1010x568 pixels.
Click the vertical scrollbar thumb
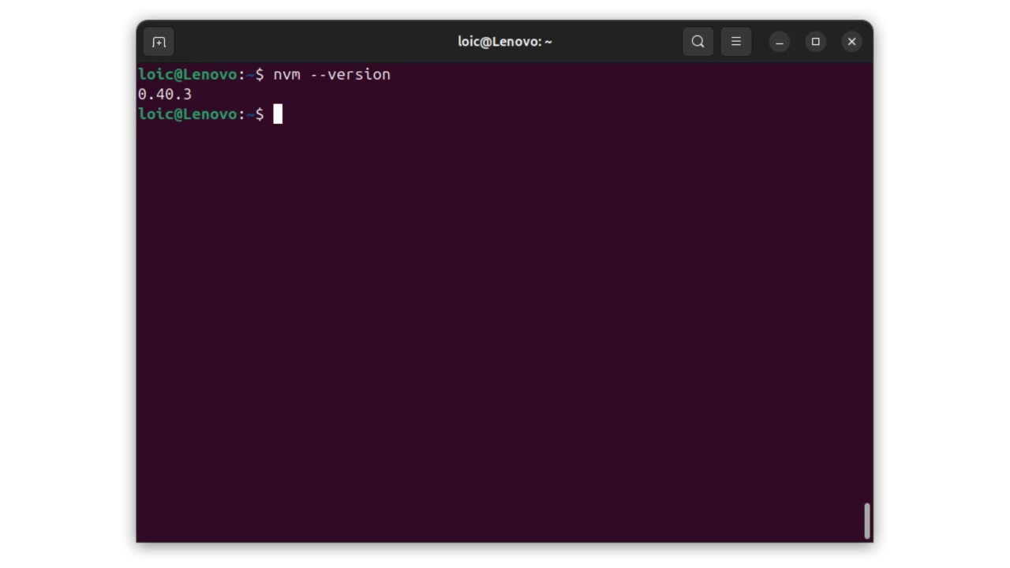(866, 521)
